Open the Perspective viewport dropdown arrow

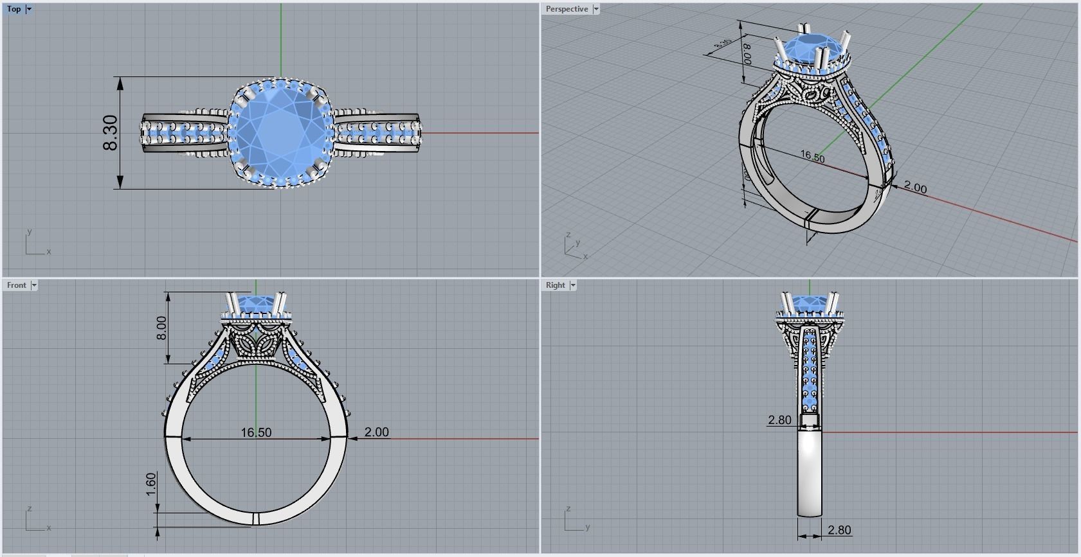596,9
